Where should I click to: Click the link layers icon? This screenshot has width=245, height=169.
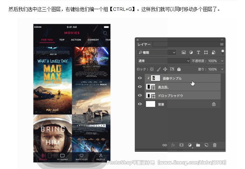(x=164, y=145)
